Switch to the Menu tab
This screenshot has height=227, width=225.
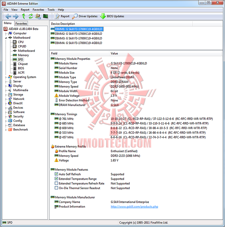coord(8,23)
